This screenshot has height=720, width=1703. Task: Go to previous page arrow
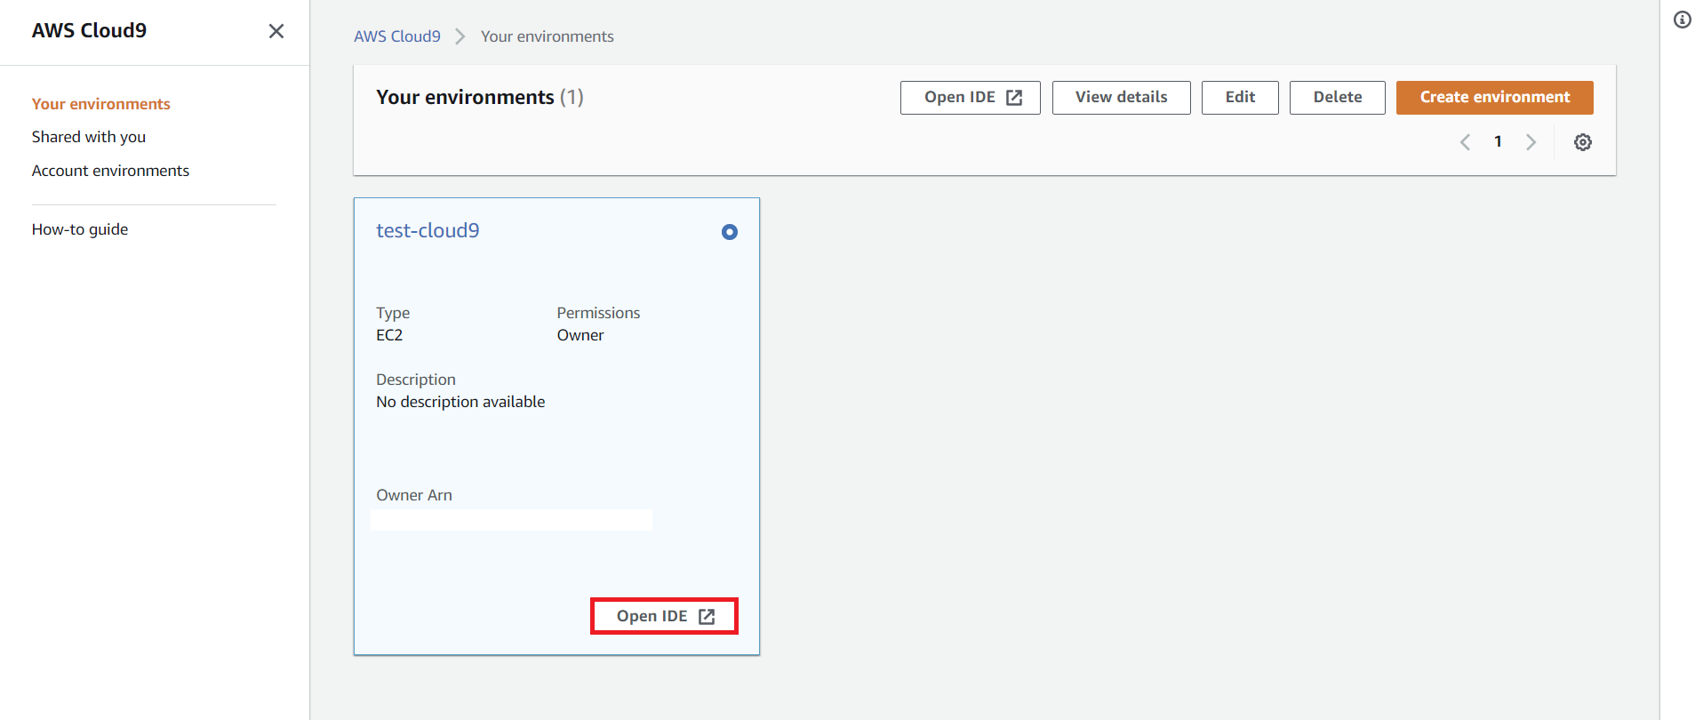[x=1465, y=142]
